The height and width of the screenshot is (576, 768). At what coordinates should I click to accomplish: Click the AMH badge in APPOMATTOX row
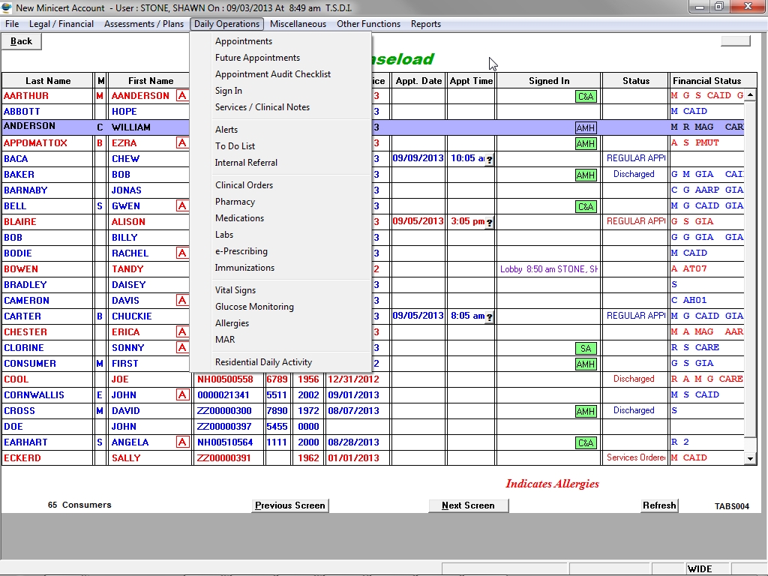tap(586, 143)
